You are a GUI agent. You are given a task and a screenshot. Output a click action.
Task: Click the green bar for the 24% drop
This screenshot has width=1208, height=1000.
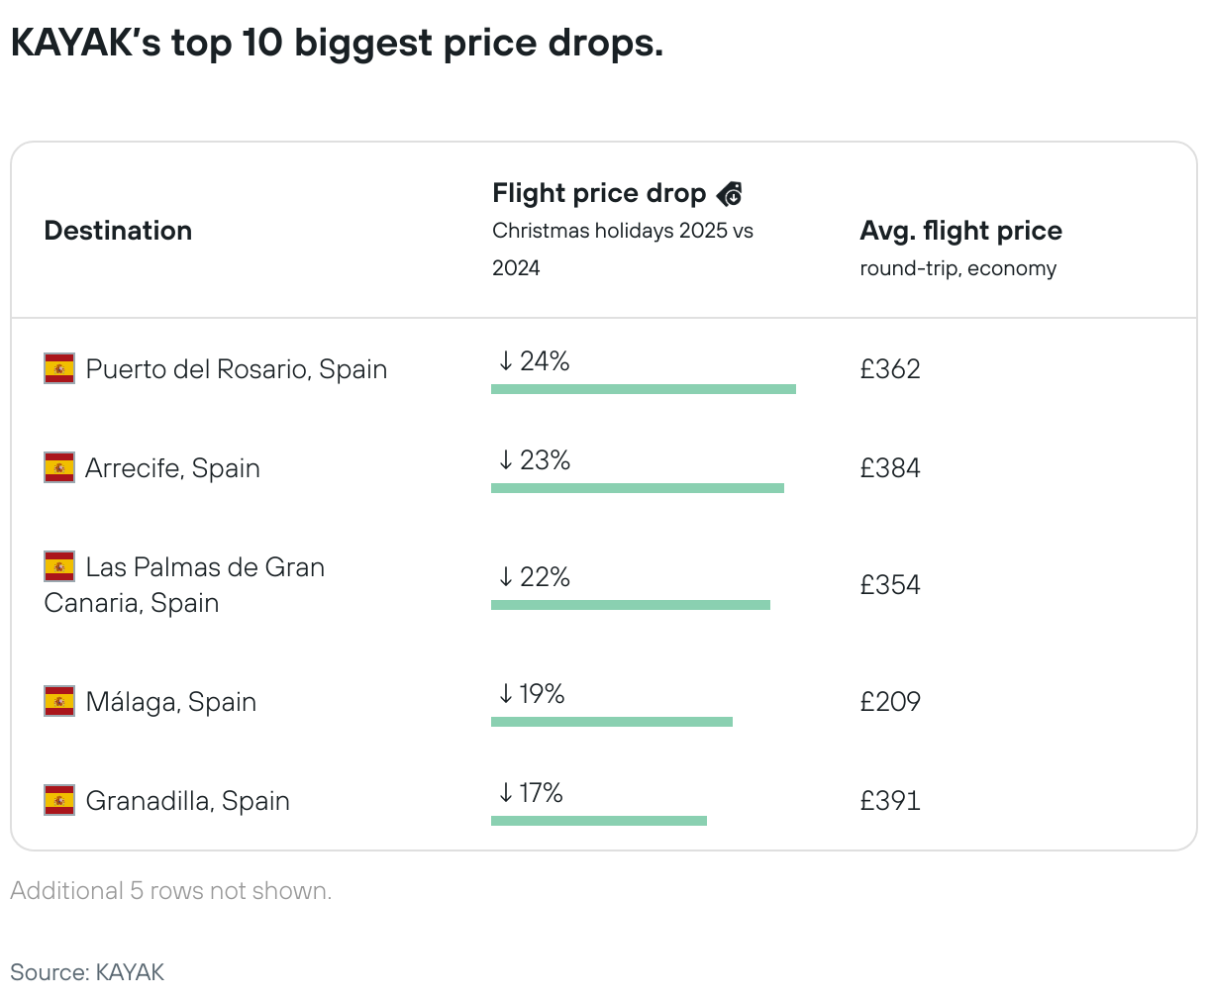643,389
